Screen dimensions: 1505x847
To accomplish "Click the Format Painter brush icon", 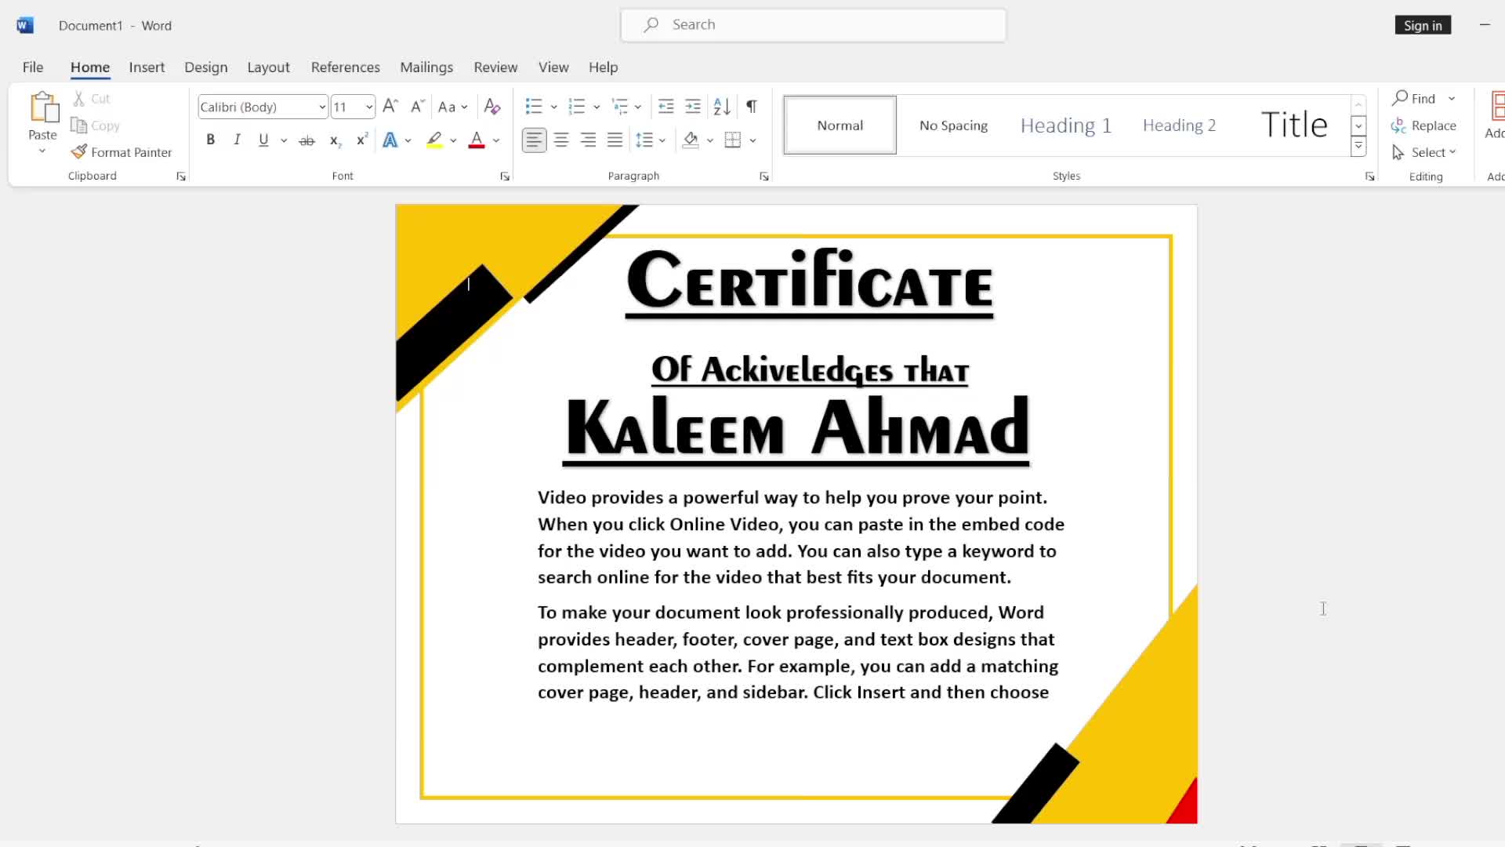I will click(78, 152).
